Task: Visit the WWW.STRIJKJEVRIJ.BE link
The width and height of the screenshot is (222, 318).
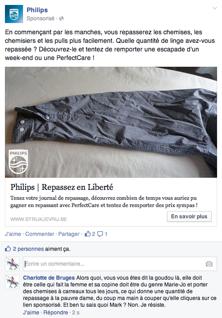Action: (x=38, y=219)
